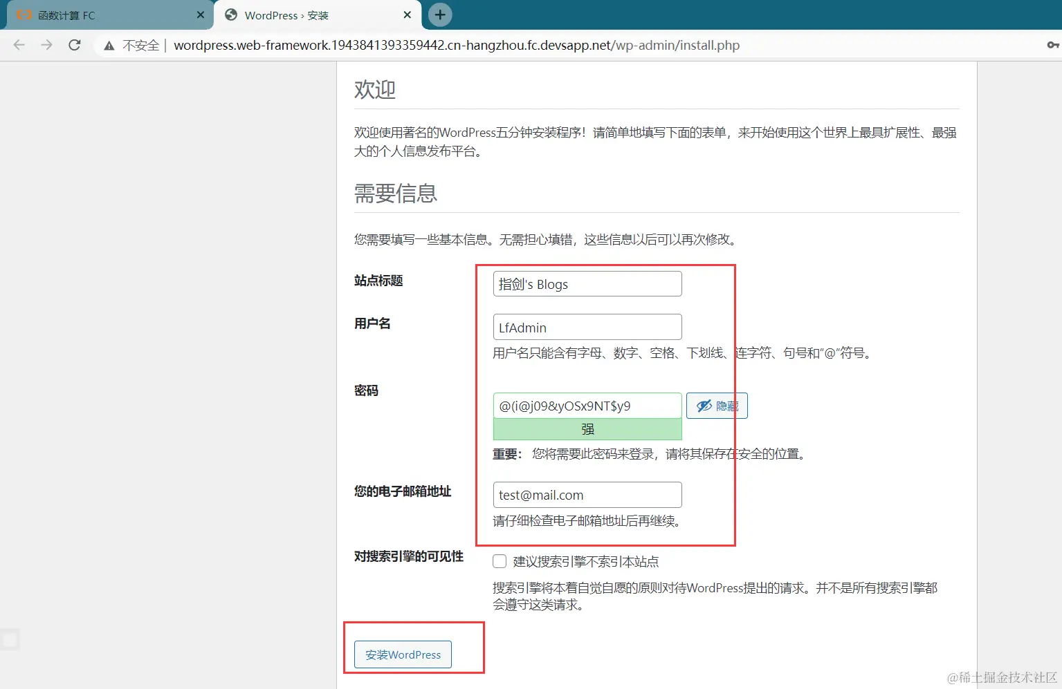Select the WordPress › 安装 tab
Viewport: 1062px width, 689px height.
coord(318,15)
